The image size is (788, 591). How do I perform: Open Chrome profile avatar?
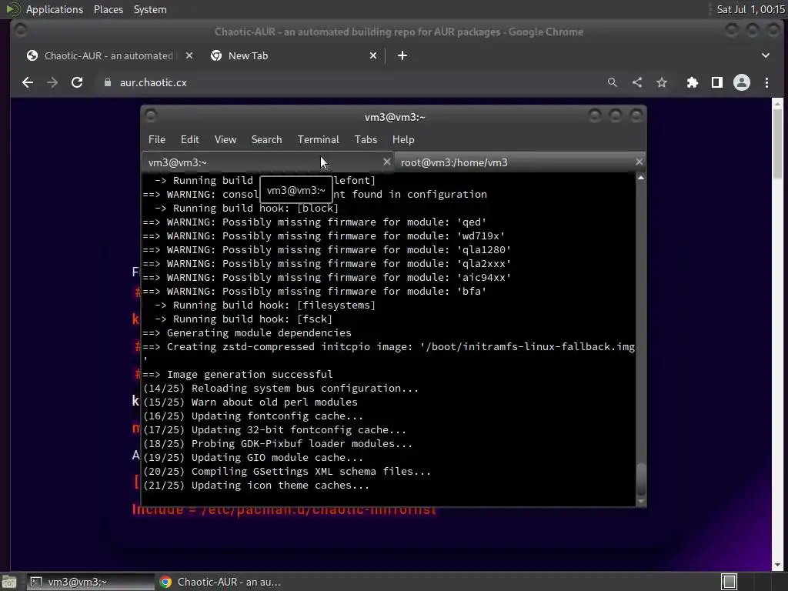[x=742, y=82]
